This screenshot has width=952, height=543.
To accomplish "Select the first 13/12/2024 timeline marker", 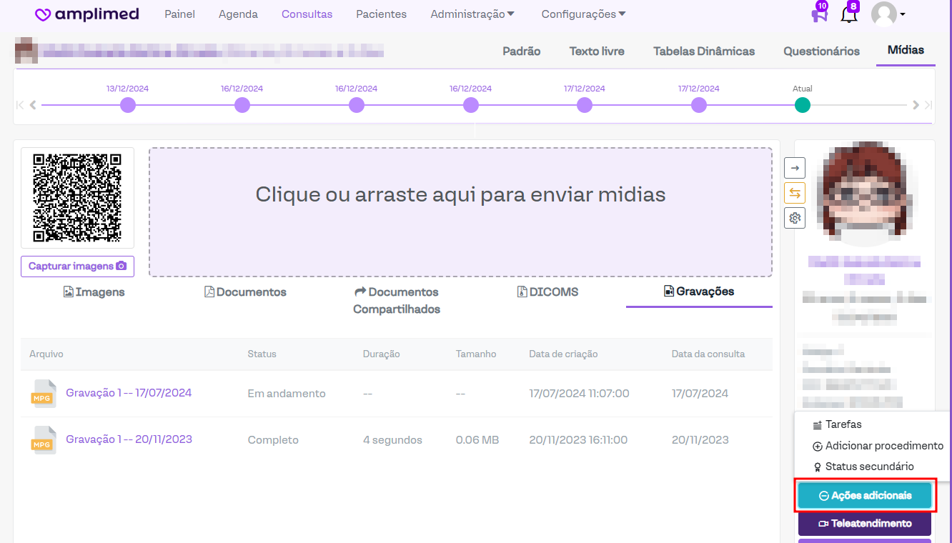I will point(128,106).
